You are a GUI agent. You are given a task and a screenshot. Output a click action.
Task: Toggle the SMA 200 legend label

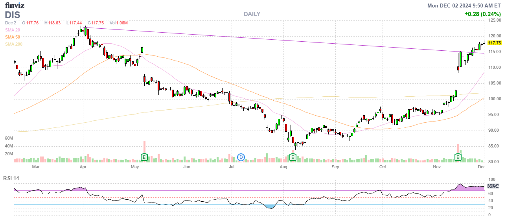[x=14, y=44]
